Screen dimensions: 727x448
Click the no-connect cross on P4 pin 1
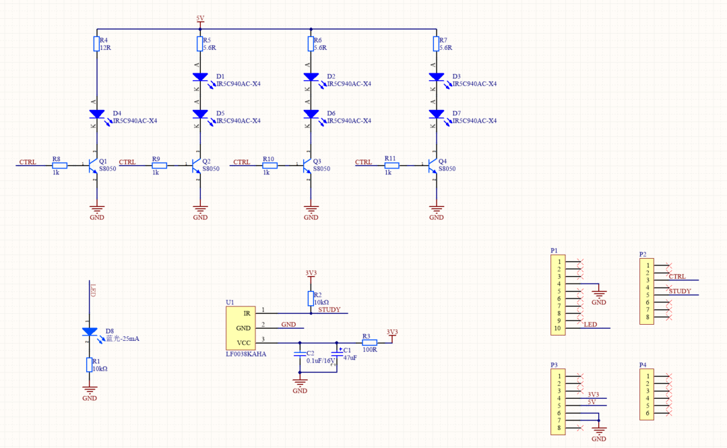[x=668, y=376]
